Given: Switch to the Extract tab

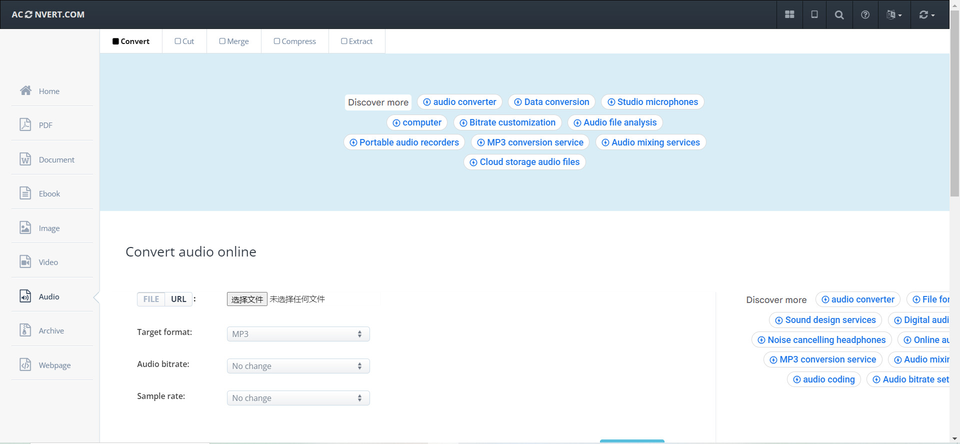Looking at the screenshot, I should click(x=357, y=41).
